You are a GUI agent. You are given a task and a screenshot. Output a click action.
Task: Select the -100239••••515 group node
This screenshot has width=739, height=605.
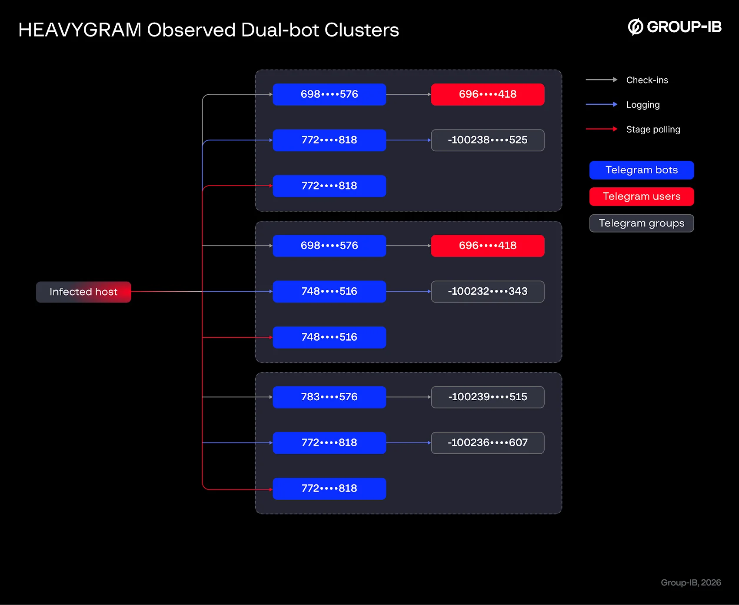[487, 397]
